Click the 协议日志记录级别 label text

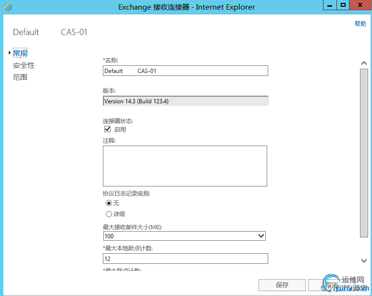(126, 194)
